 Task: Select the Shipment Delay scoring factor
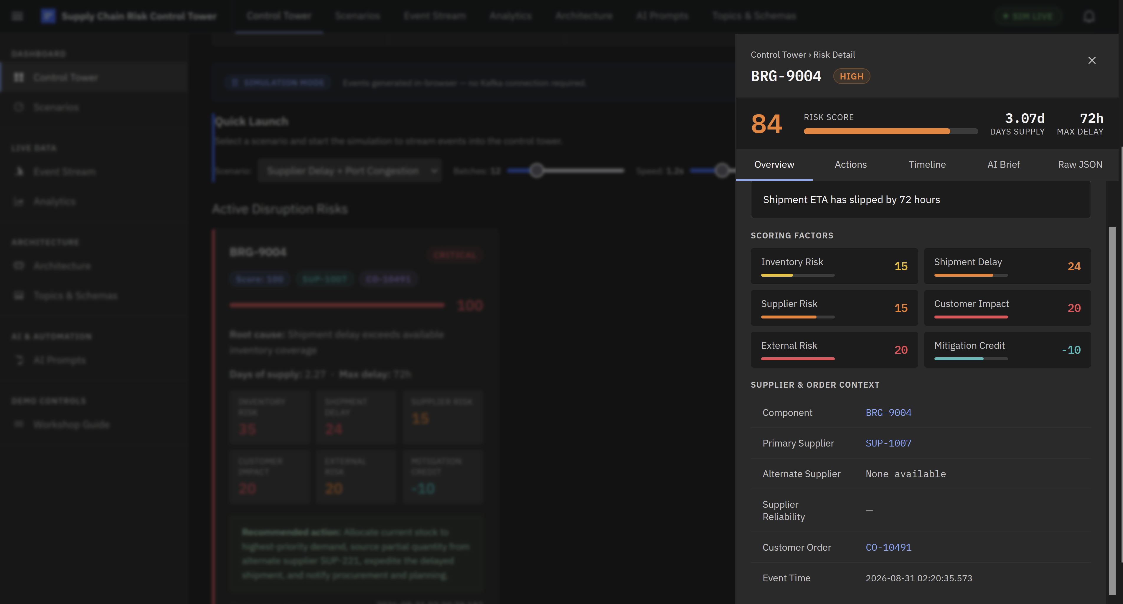[1007, 266]
